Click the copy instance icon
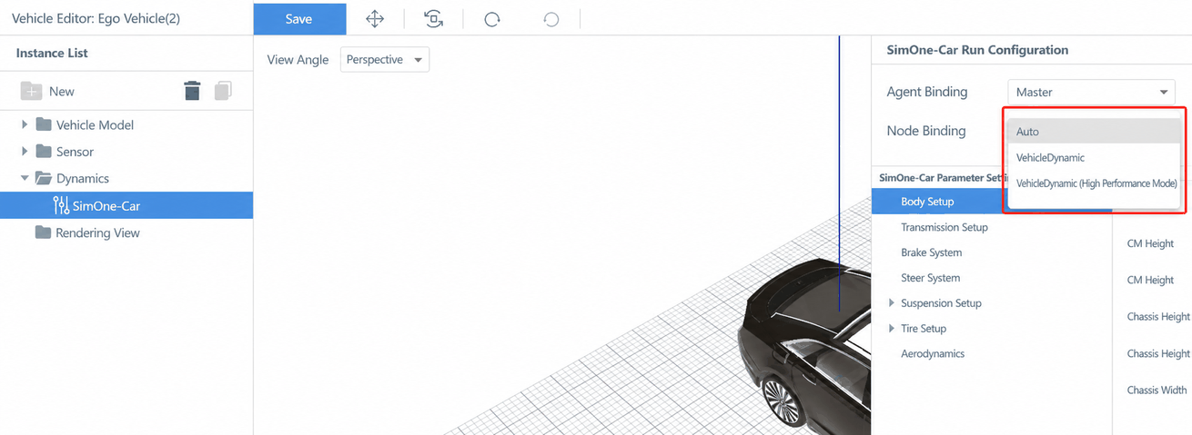The height and width of the screenshot is (435, 1192). (223, 91)
